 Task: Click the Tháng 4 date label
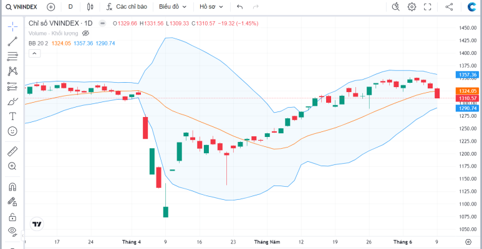coord(132,242)
